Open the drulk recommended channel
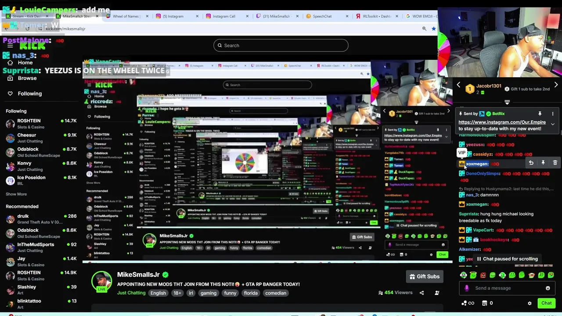The width and height of the screenshot is (562, 316). tap(41, 219)
